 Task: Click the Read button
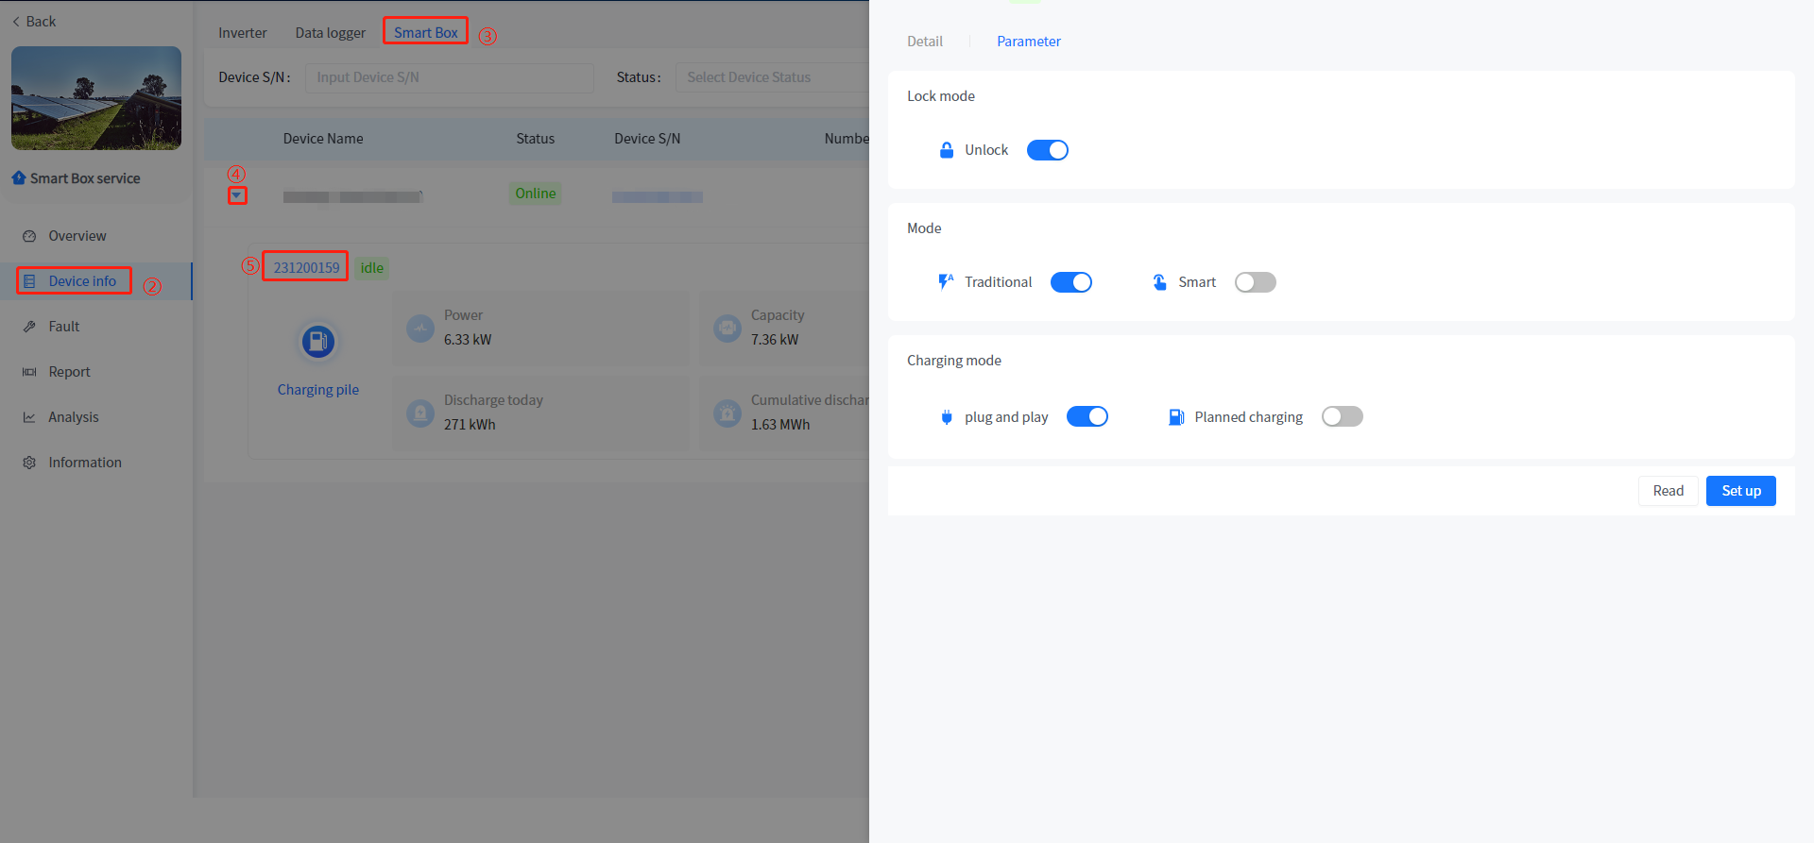point(1668,491)
